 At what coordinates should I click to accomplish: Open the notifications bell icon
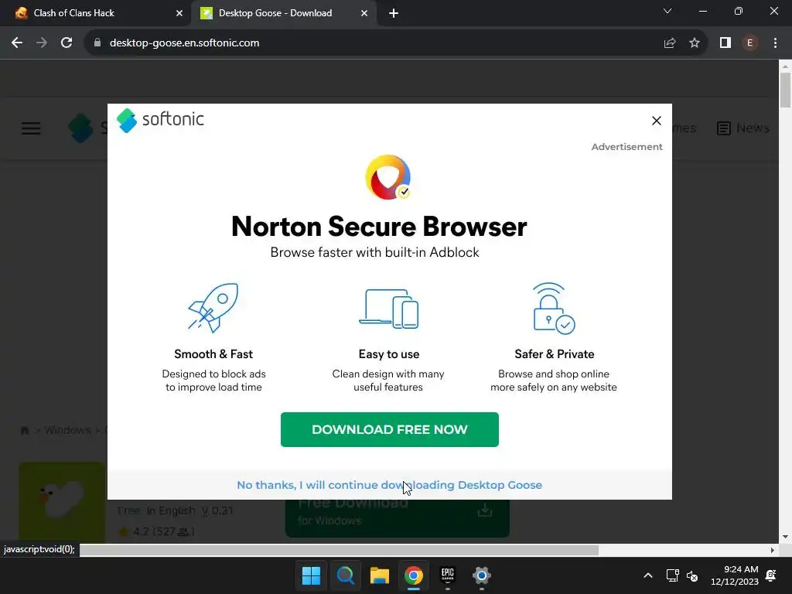(x=771, y=575)
